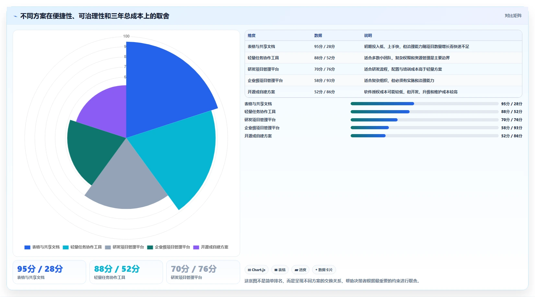
Task: Click the 研发项目管理平台 label beside its progress bar
Action: [260, 120]
